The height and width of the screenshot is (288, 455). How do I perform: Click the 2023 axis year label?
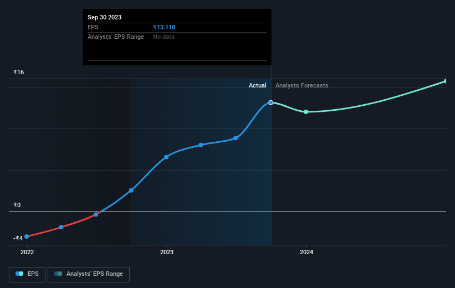[x=167, y=252]
